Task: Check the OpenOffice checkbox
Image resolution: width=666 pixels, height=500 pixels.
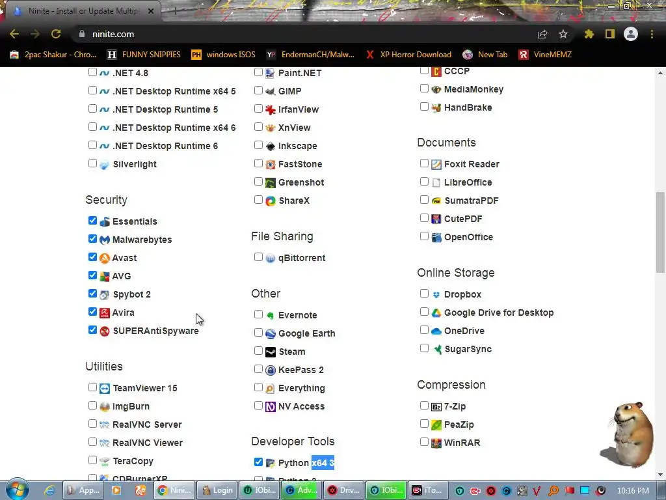Action: pos(424,236)
